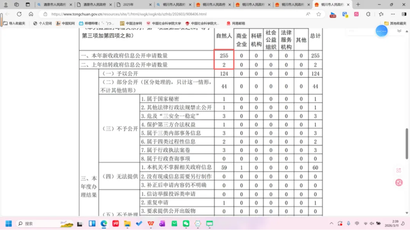Screen dimensions: 410x230
Task: Expand the 其他收藏夹 folder
Action: 395,23
